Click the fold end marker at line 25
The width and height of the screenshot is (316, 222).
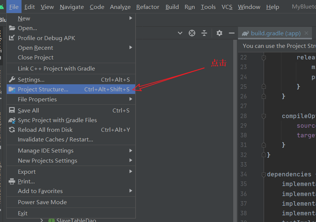(x=264, y=86)
